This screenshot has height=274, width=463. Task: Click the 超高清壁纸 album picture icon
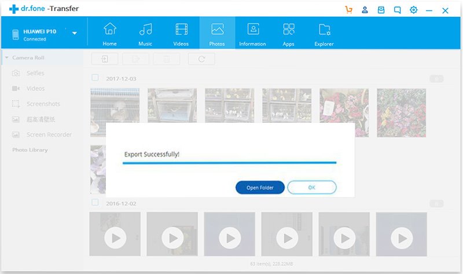(16, 119)
